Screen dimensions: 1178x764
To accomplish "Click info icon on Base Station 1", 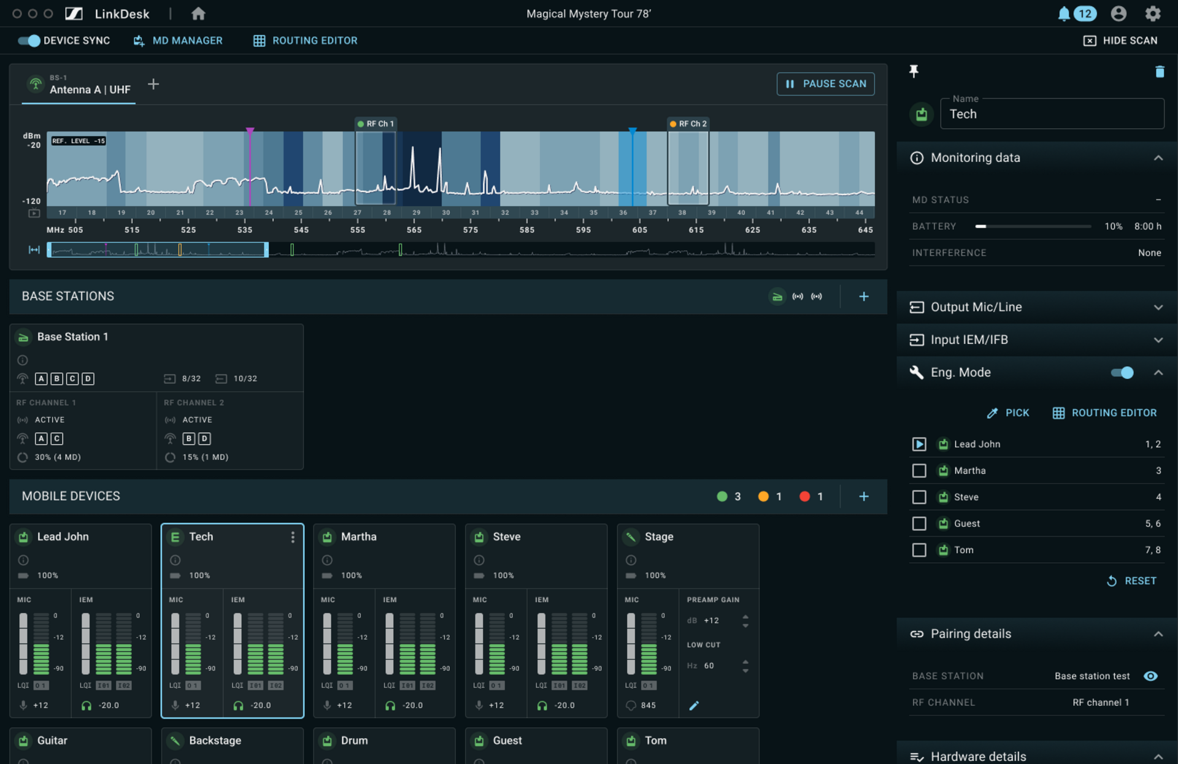I will [x=23, y=360].
